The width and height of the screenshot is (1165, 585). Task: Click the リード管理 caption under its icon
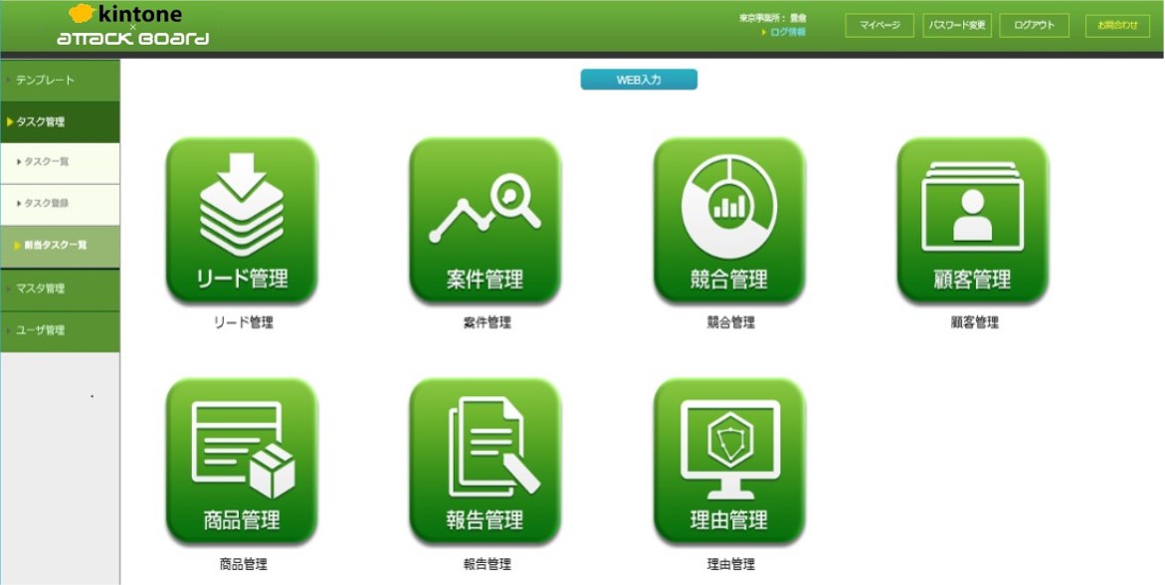(243, 322)
